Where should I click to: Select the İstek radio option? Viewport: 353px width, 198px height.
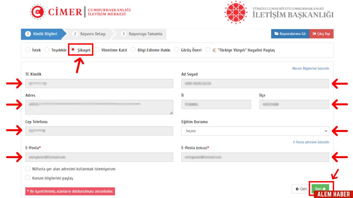[x=27, y=50]
